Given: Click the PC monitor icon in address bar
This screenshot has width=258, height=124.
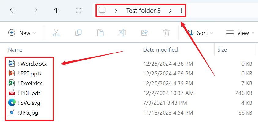Looking at the screenshot, I should (x=102, y=11).
